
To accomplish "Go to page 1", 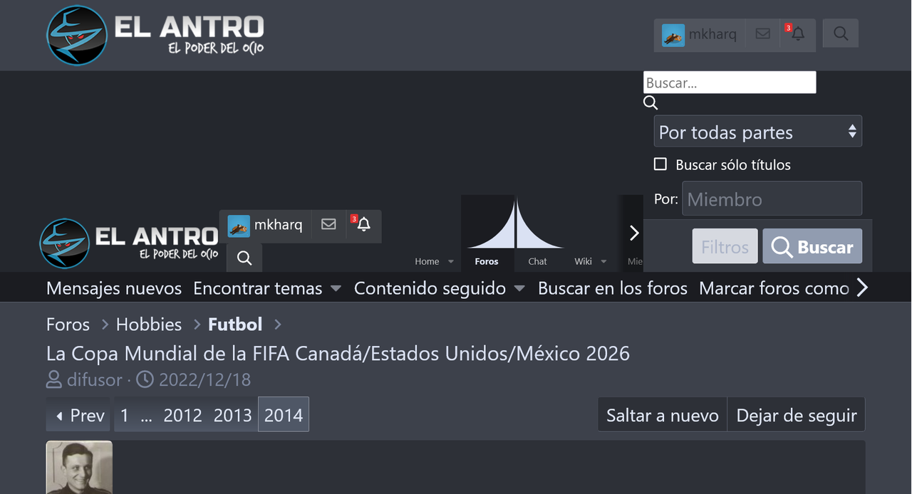I will (125, 415).
